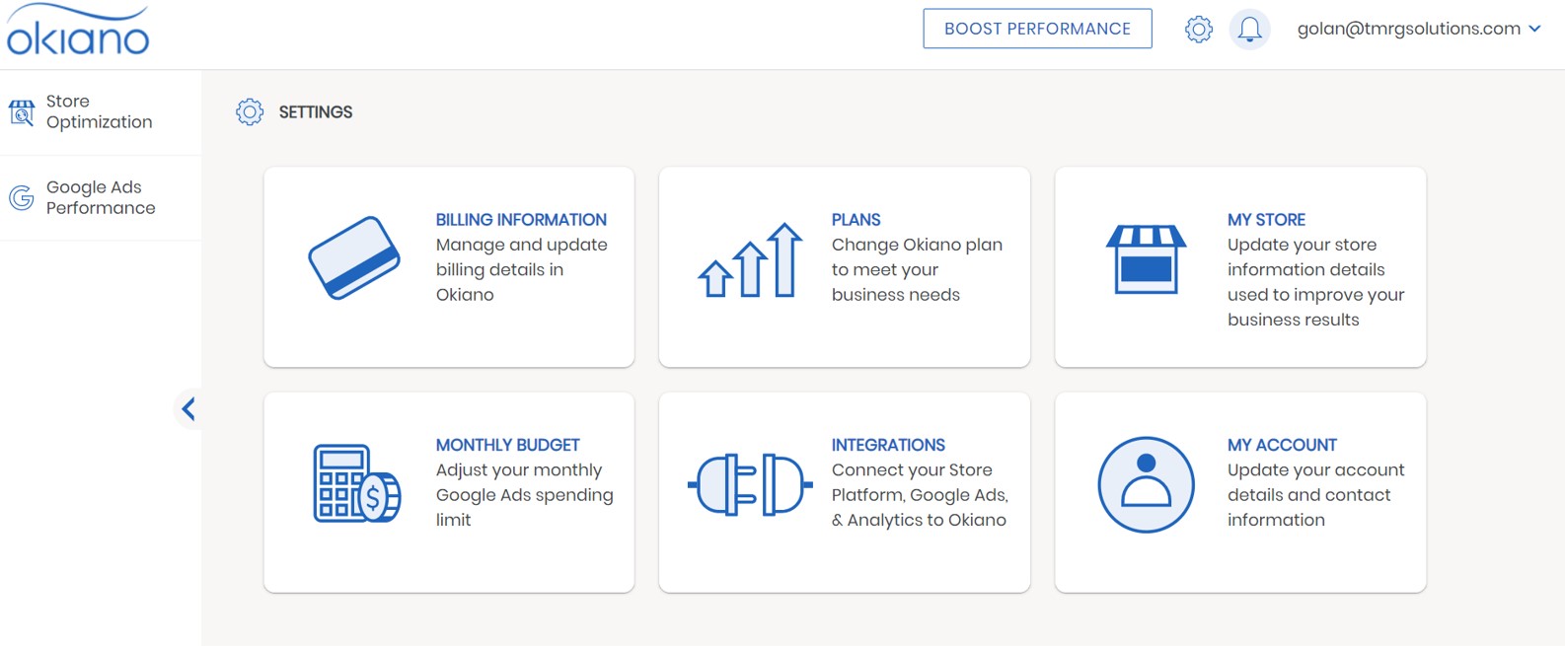Click the calculator Monthly Budget icon
Viewport: 1565px width, 646px height.
[x=356, y=483]
